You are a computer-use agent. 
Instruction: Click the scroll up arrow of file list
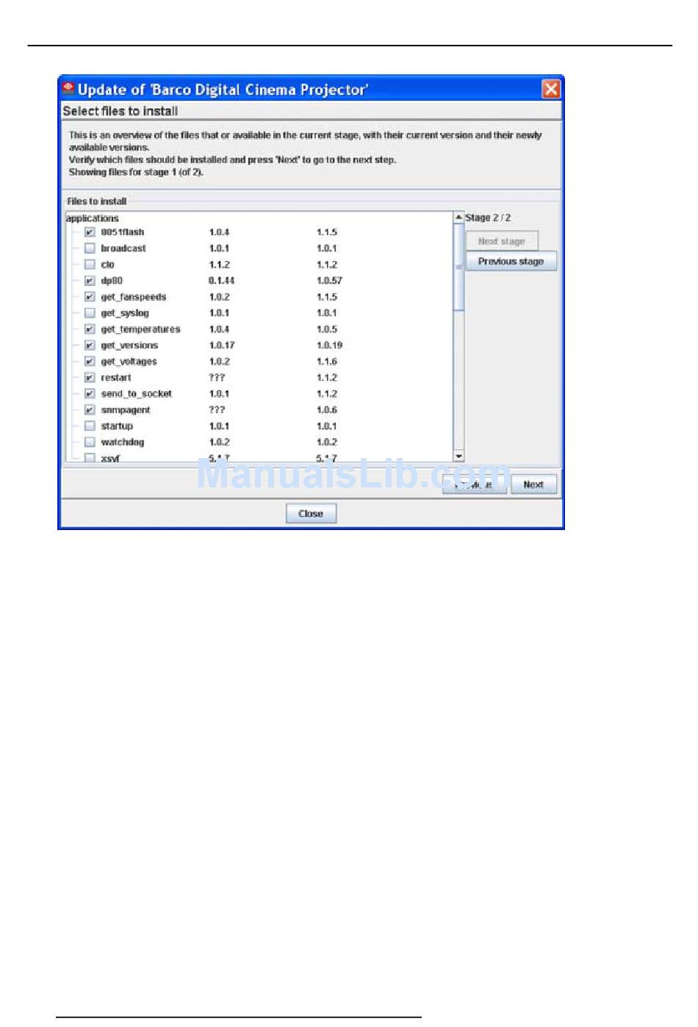(x=459, y=218)
